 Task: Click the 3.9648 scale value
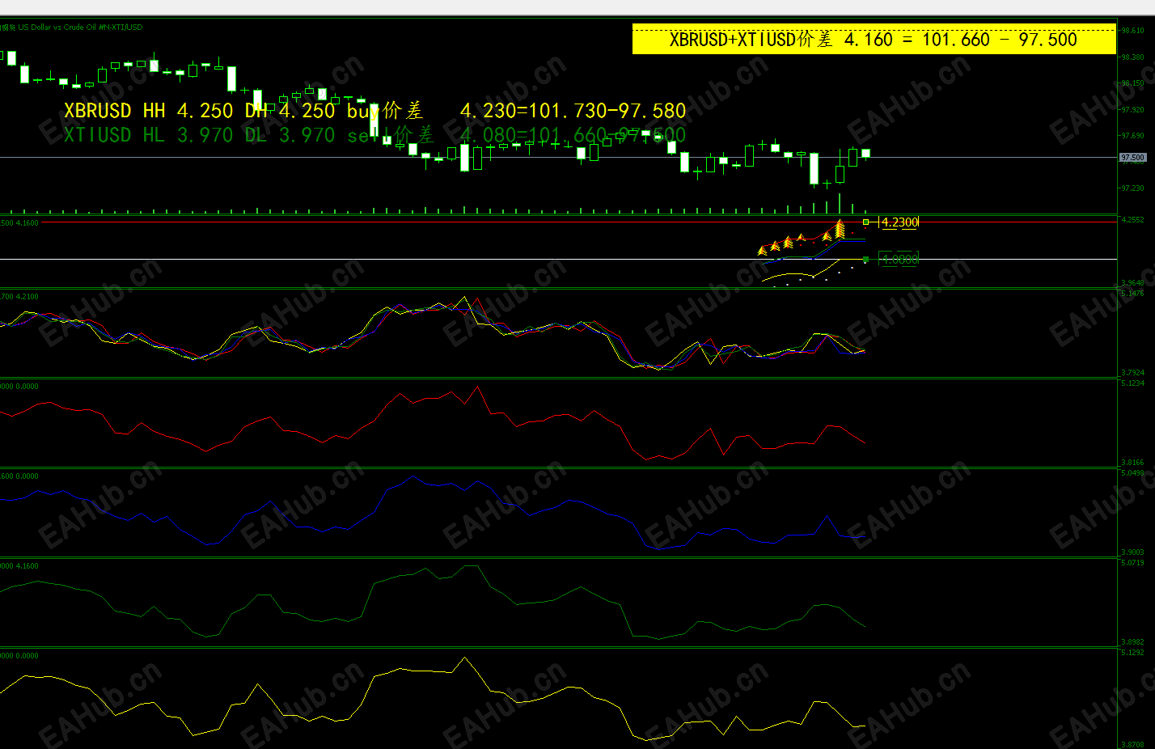[1132, 283]
